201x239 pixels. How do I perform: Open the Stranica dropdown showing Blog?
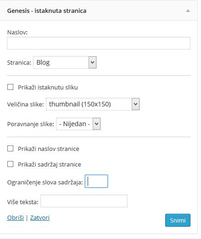pyautogui.click(x=65, y=62)
